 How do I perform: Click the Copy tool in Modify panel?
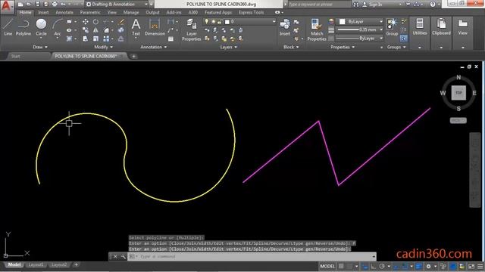[86, 30]
